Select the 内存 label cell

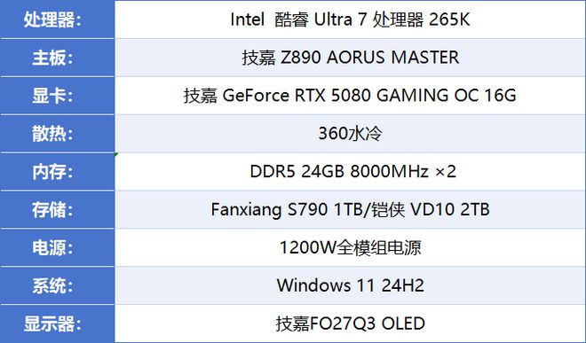pyautogui.click(x=57, y=171)
